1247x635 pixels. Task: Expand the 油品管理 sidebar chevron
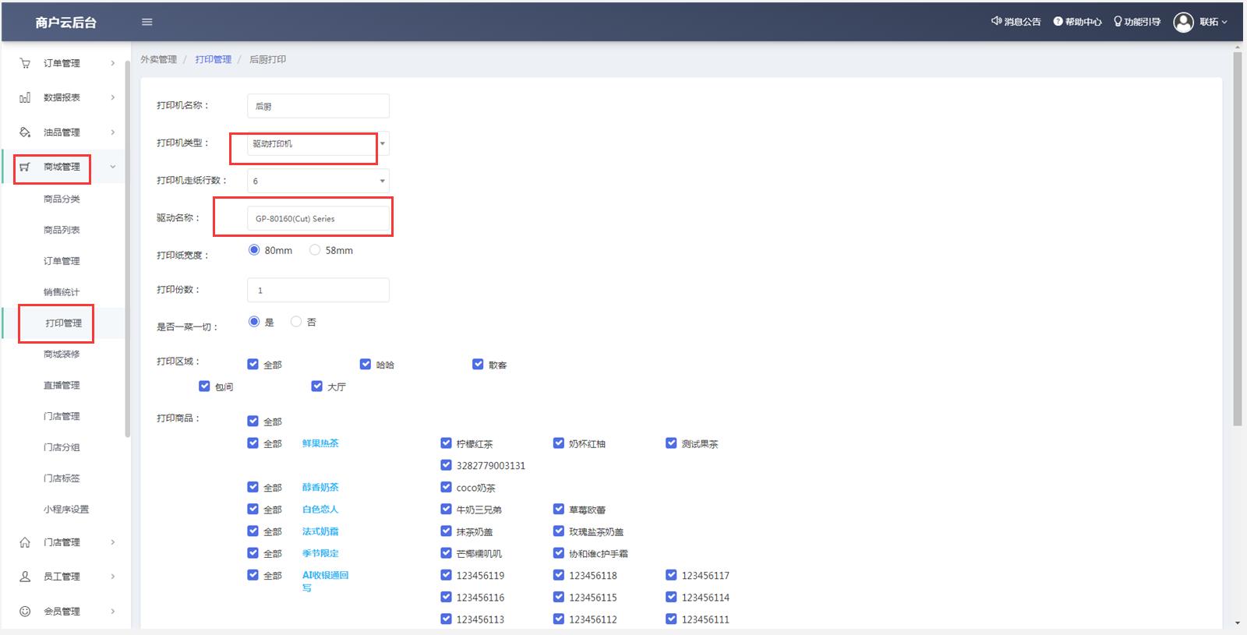(x=112, y=132)
